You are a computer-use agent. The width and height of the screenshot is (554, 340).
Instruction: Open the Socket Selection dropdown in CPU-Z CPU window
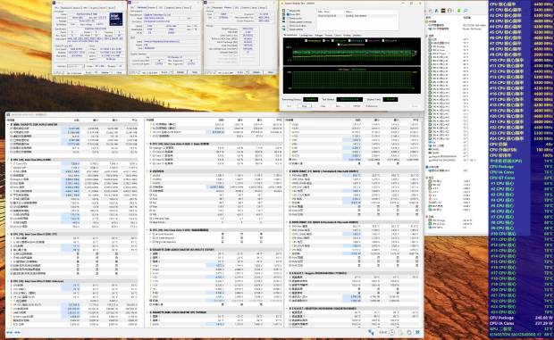[x=76, y=66]
